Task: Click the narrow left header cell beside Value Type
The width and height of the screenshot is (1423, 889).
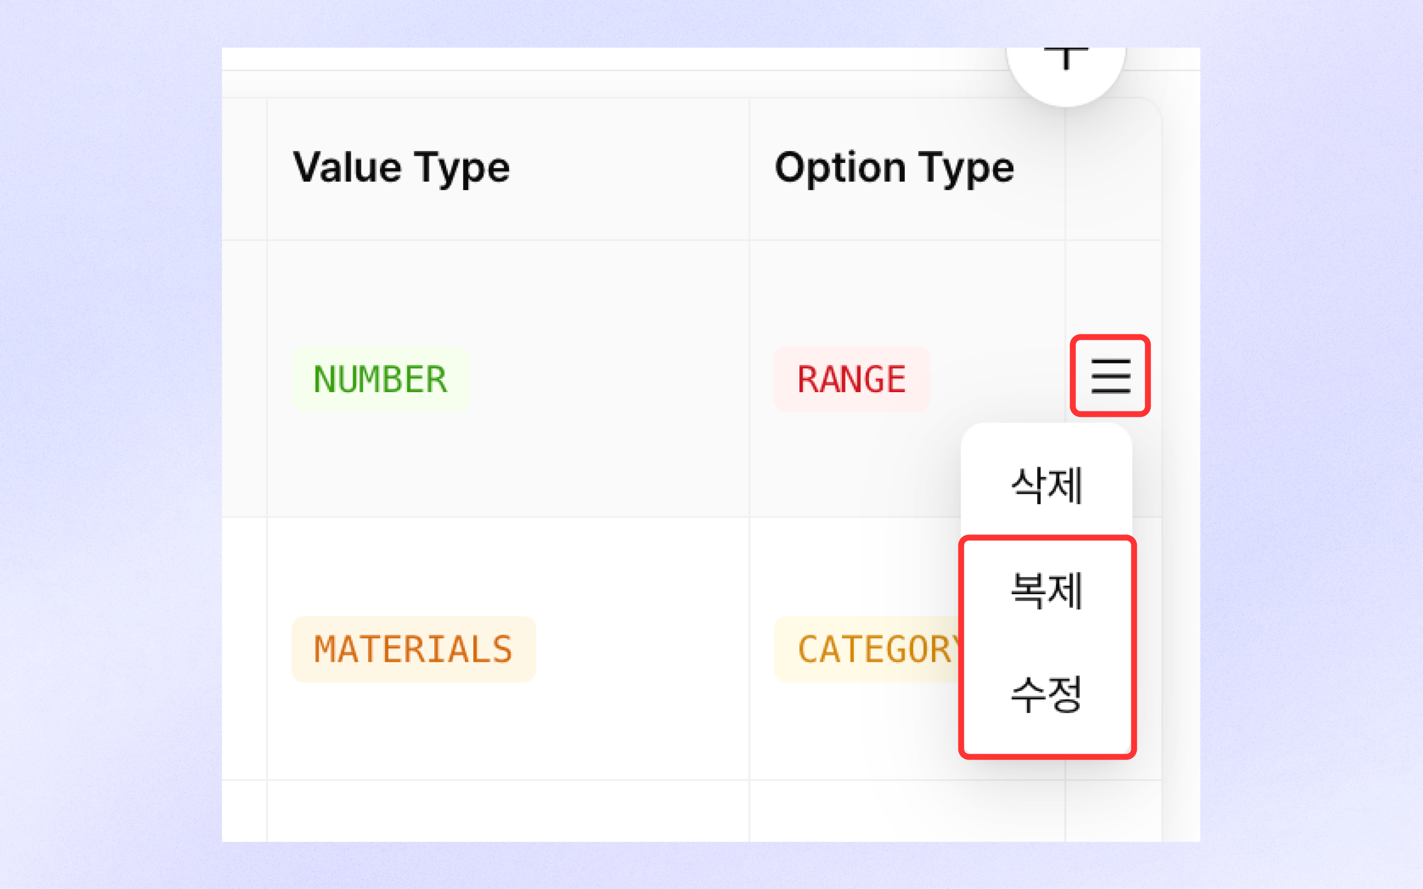Action: click(x=244, y=169)
